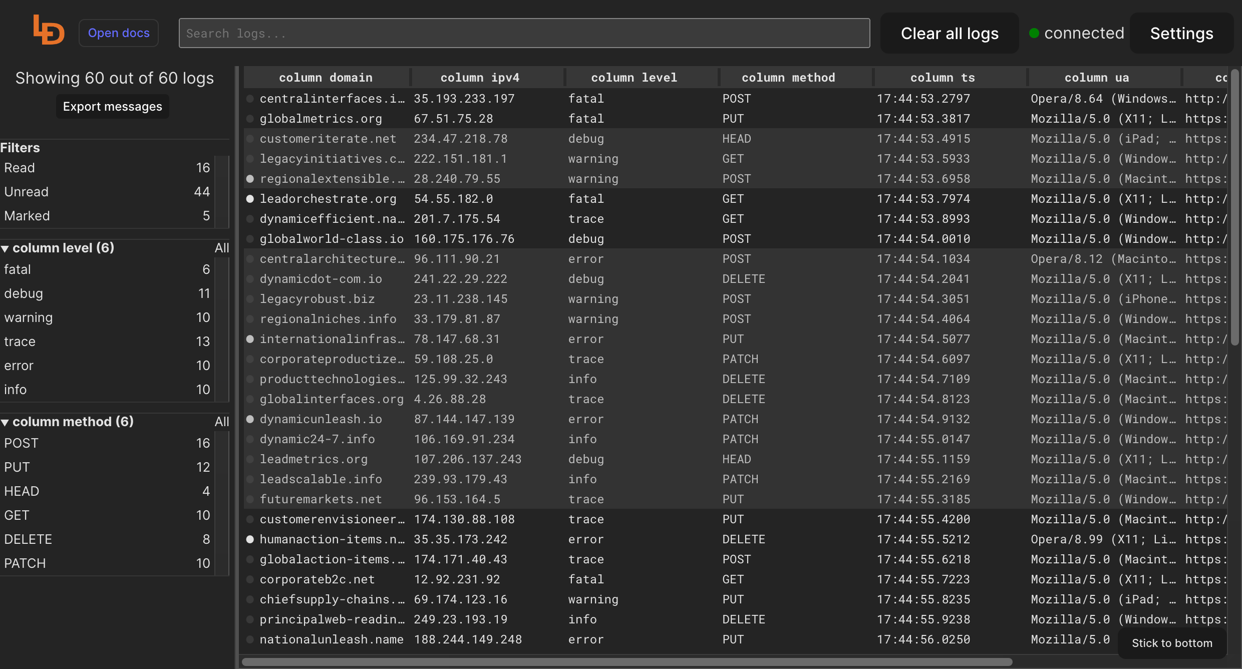
Task: Click the green connected status dot
Action: point(1034,34)
